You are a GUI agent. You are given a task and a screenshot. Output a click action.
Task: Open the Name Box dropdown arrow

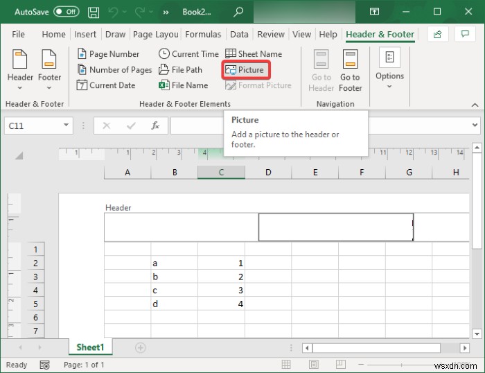coord(66,125)
